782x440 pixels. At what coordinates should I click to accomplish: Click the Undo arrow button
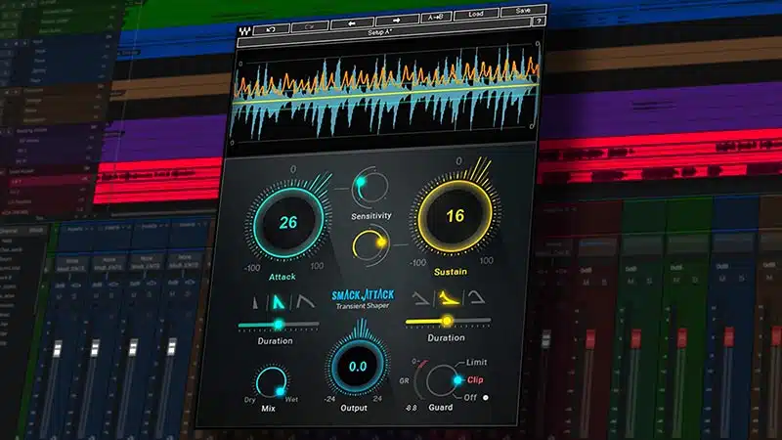[271, 29]
